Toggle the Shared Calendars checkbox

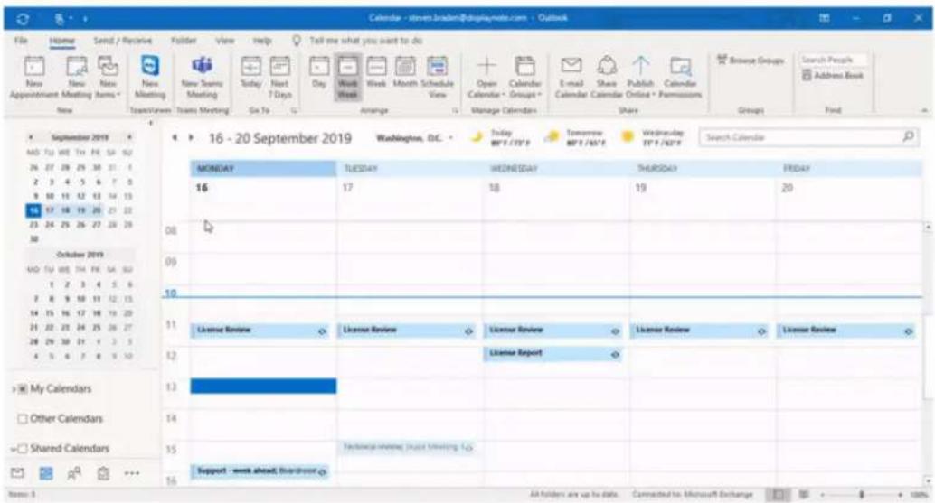click(x=23, y=449)
